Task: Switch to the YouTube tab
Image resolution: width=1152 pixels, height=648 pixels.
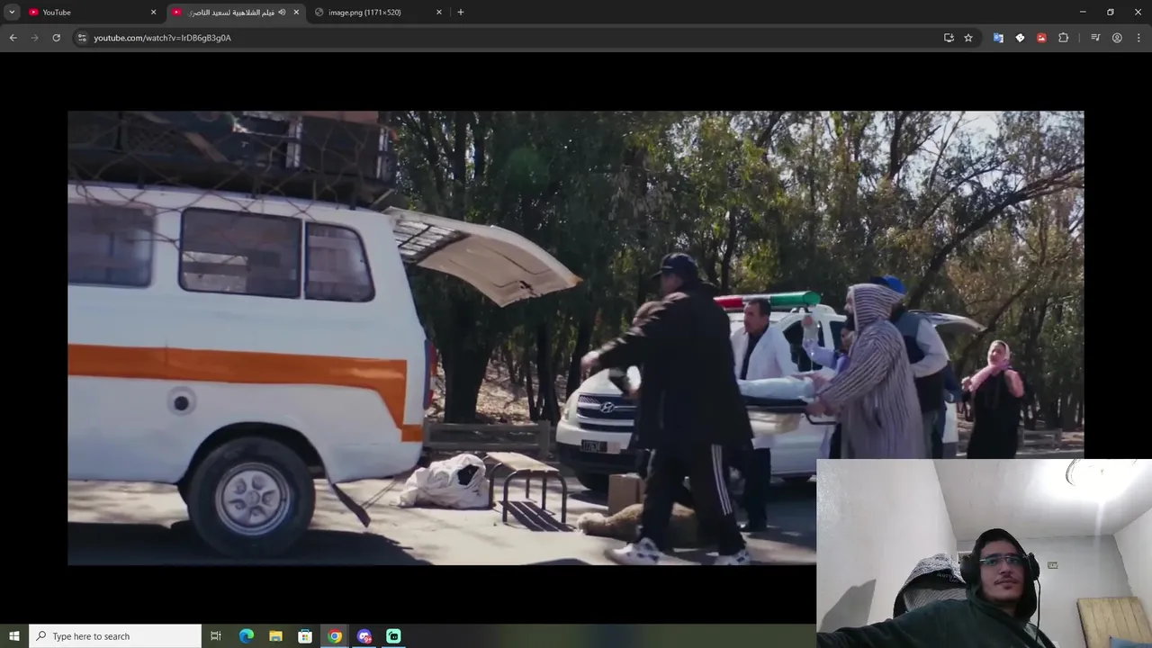Action: click(x=93, y=12)
